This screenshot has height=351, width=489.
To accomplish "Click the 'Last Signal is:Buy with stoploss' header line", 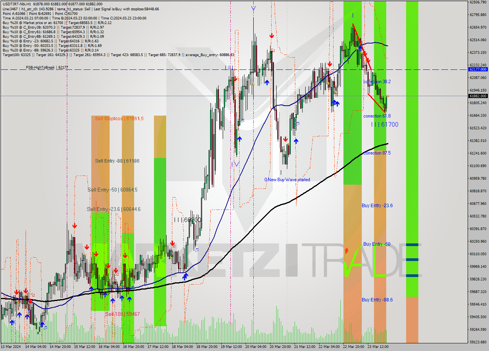I will (x=81, y=9).
